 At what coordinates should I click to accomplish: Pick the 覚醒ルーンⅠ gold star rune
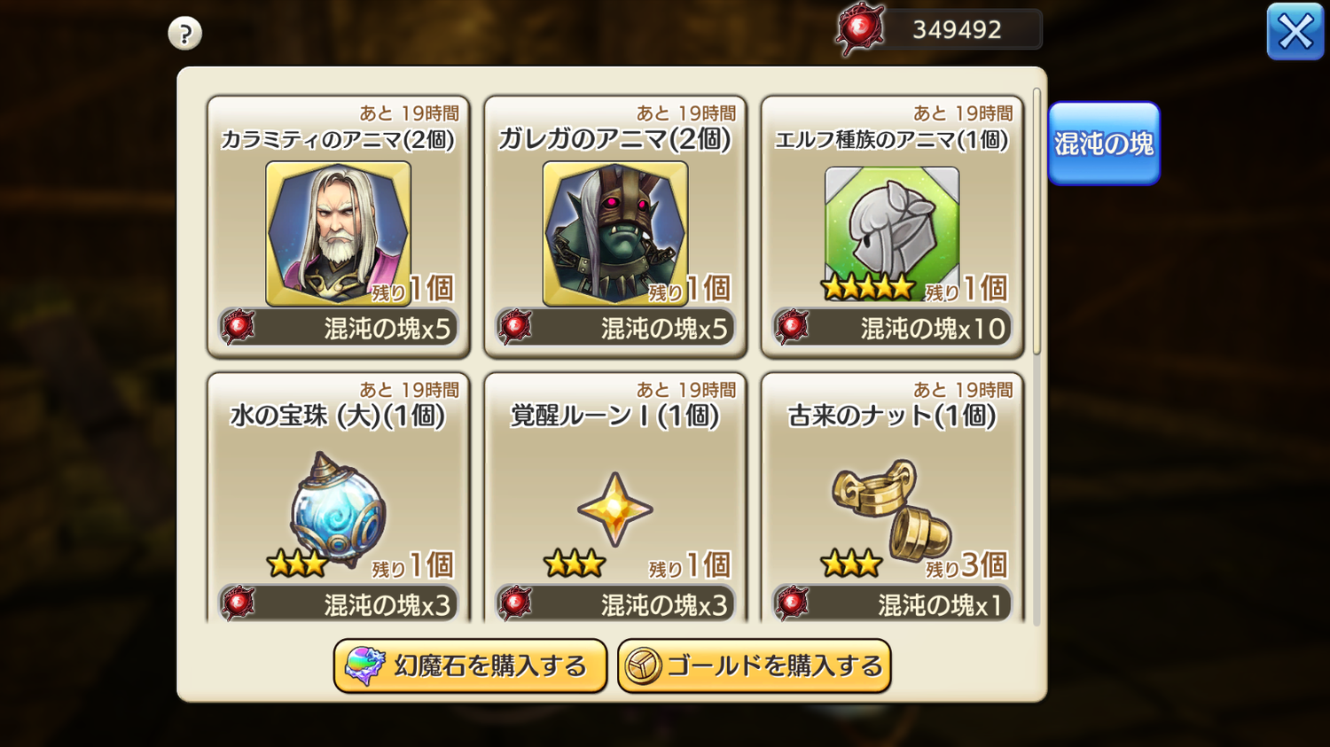click(x=615, y=510)
